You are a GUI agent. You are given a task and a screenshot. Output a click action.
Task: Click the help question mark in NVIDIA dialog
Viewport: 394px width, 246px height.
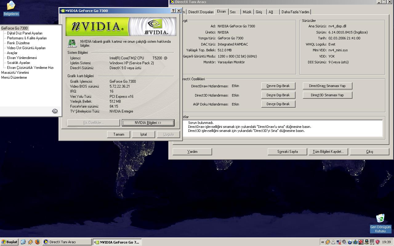pos(173,10)
